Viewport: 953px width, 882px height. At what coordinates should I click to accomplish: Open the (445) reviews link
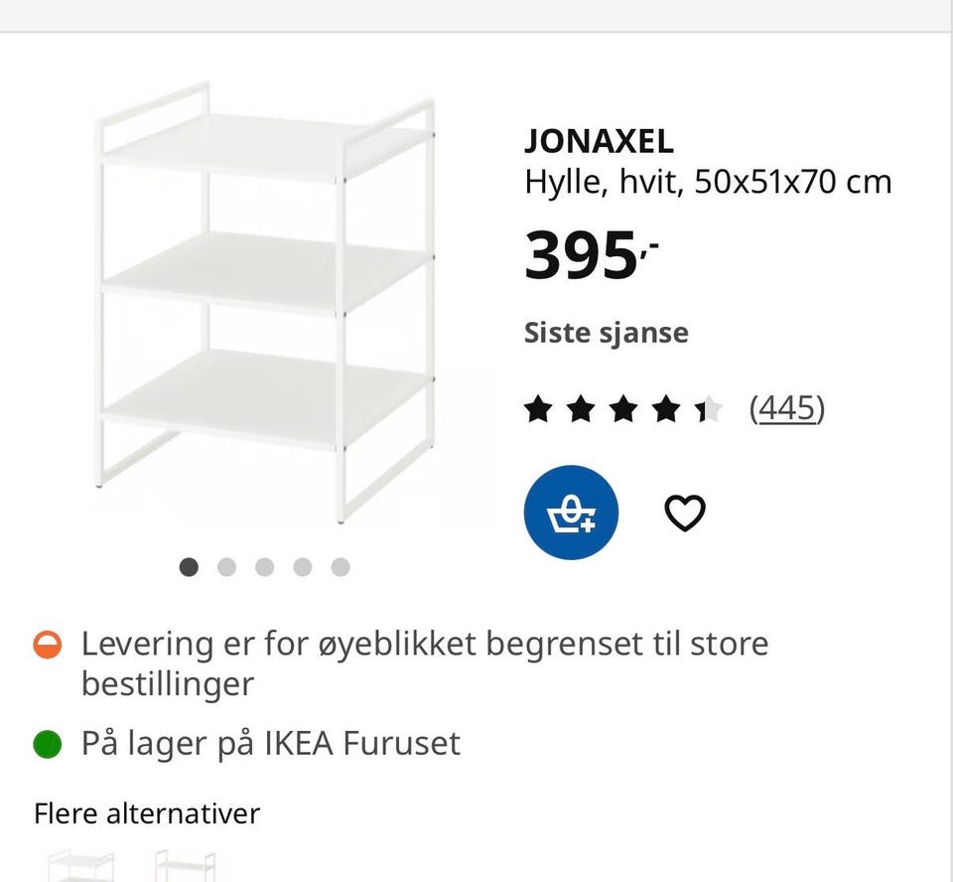coord(786,407)
